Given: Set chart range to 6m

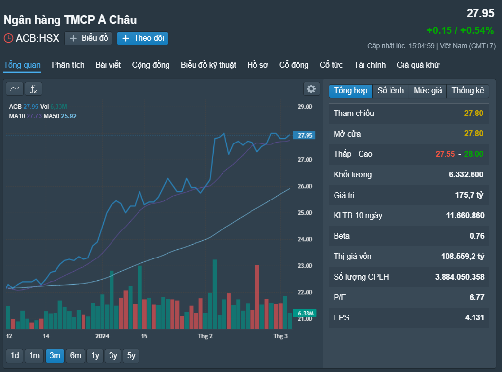Looking at the screenshot, I should (76, 356).
